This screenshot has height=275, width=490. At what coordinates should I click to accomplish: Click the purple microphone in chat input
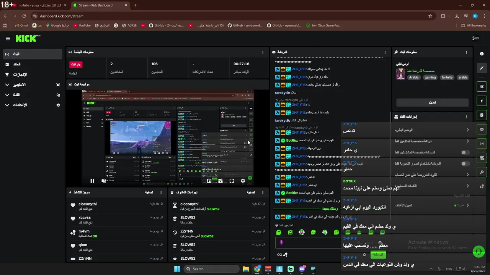(281, 243)
